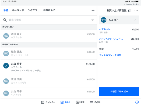The height and width of the screenshot is (106, 141).
Task: Click ディスカウントを追加 link
Action: (110, 55)
